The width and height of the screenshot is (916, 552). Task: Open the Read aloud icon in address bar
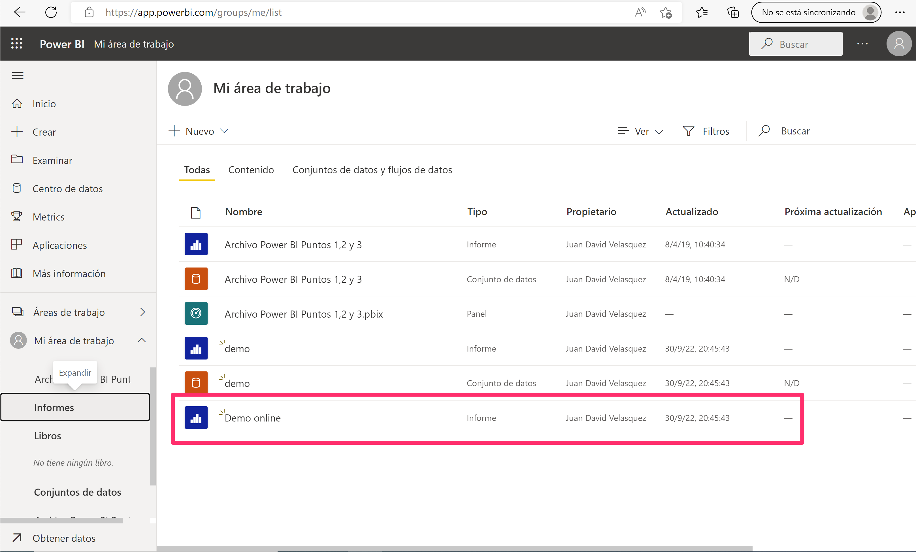pyautogui.click(x=640, y=12)
